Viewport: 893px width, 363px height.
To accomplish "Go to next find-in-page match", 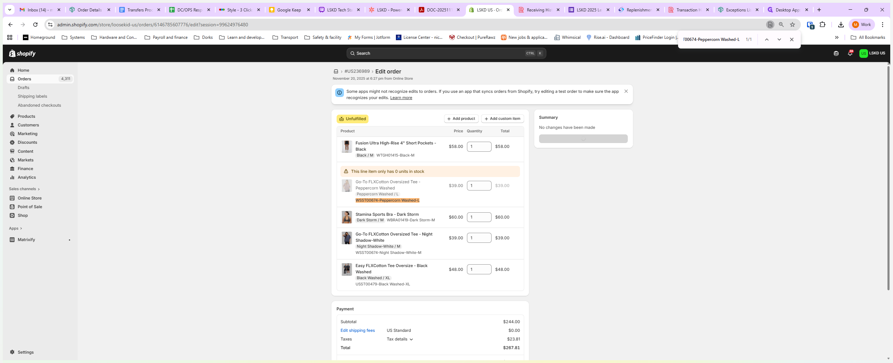I will coord(779,39).
